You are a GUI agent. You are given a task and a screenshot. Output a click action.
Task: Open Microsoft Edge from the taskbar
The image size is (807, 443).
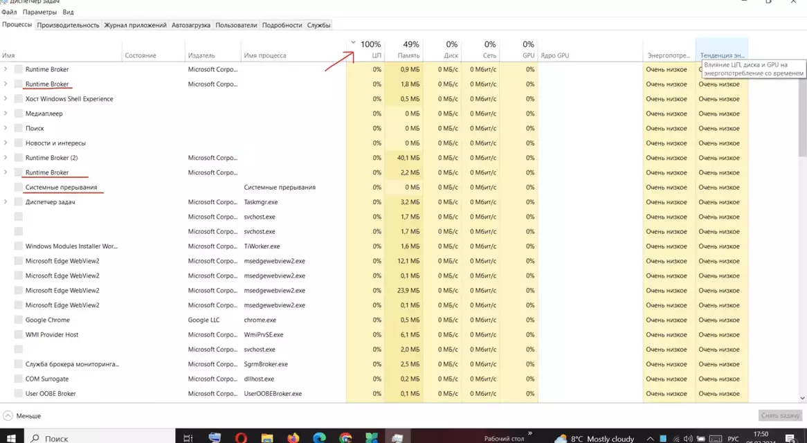(x=320, y=438)
